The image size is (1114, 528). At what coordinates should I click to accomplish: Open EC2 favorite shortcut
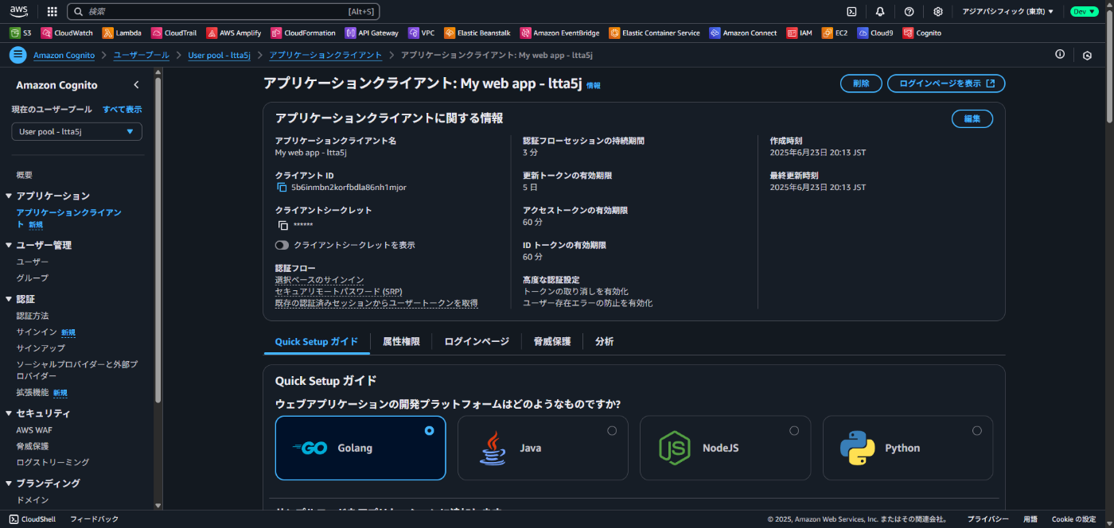[835, 33]
